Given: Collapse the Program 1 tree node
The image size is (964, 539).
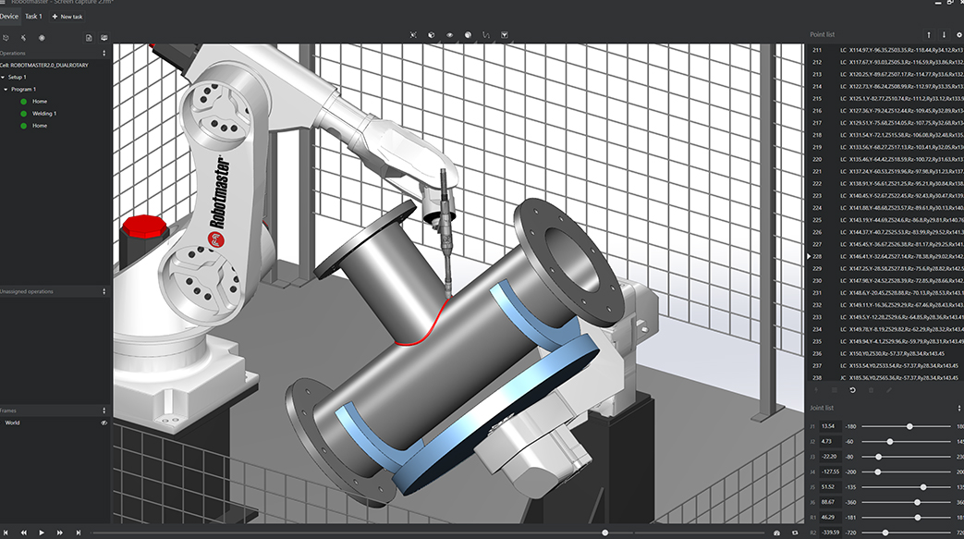Looking at the screenshot, I should pos(6,90).
